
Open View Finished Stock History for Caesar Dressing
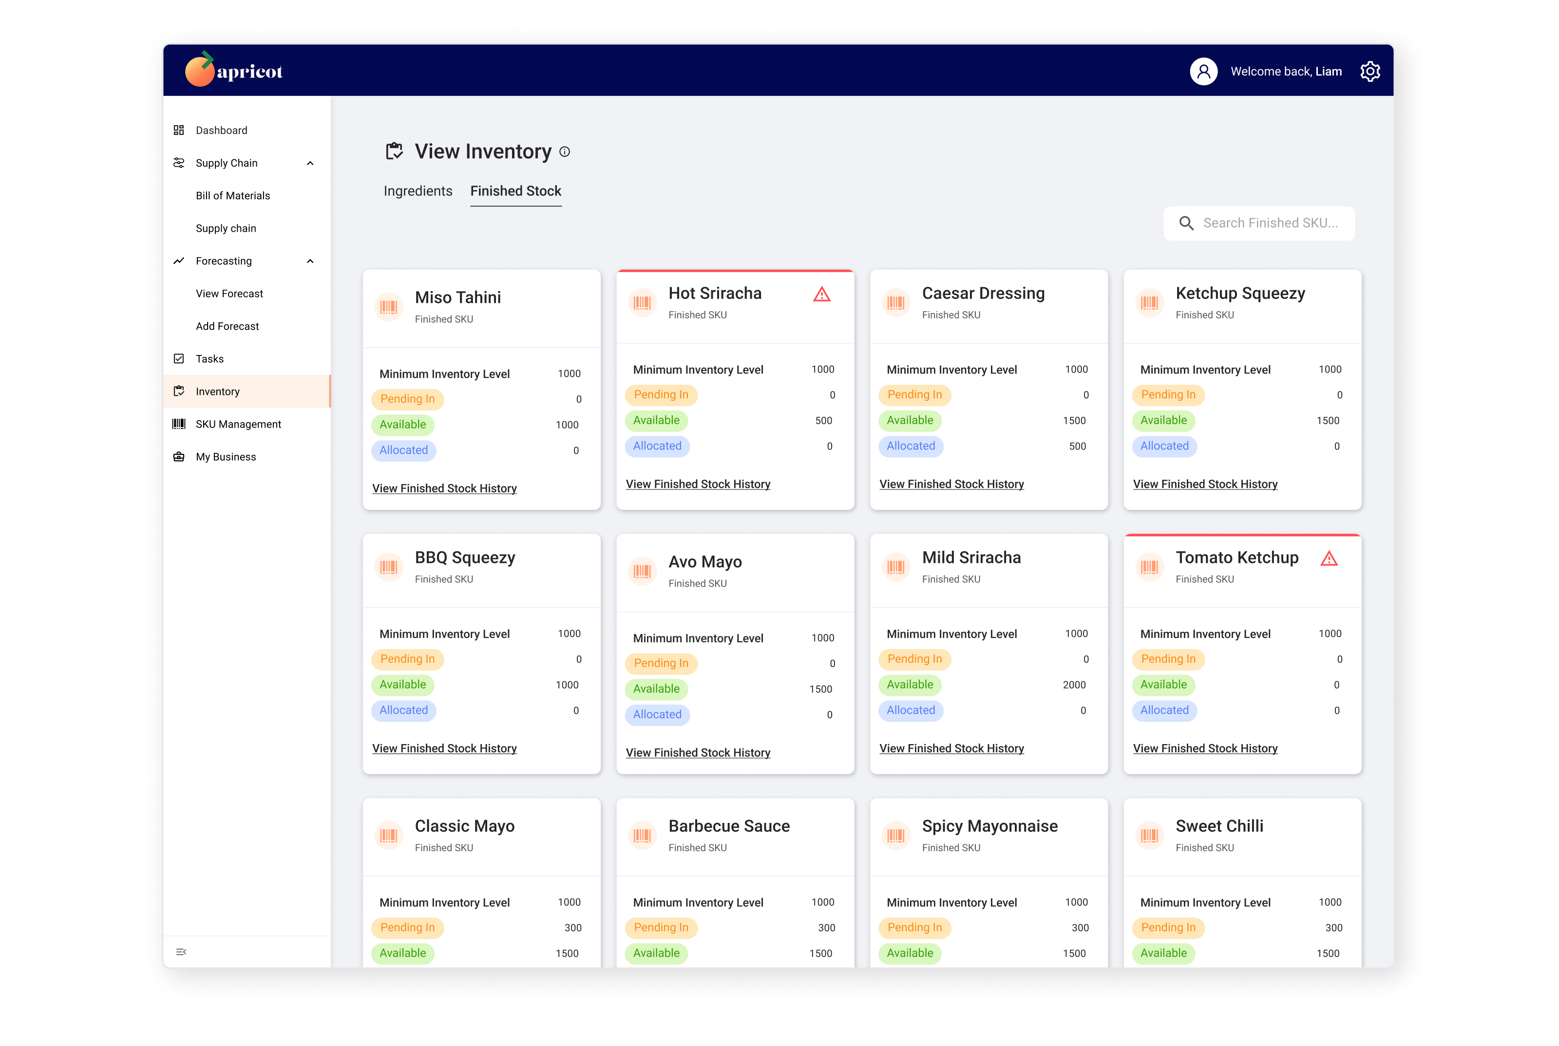(x=951, y=485)
